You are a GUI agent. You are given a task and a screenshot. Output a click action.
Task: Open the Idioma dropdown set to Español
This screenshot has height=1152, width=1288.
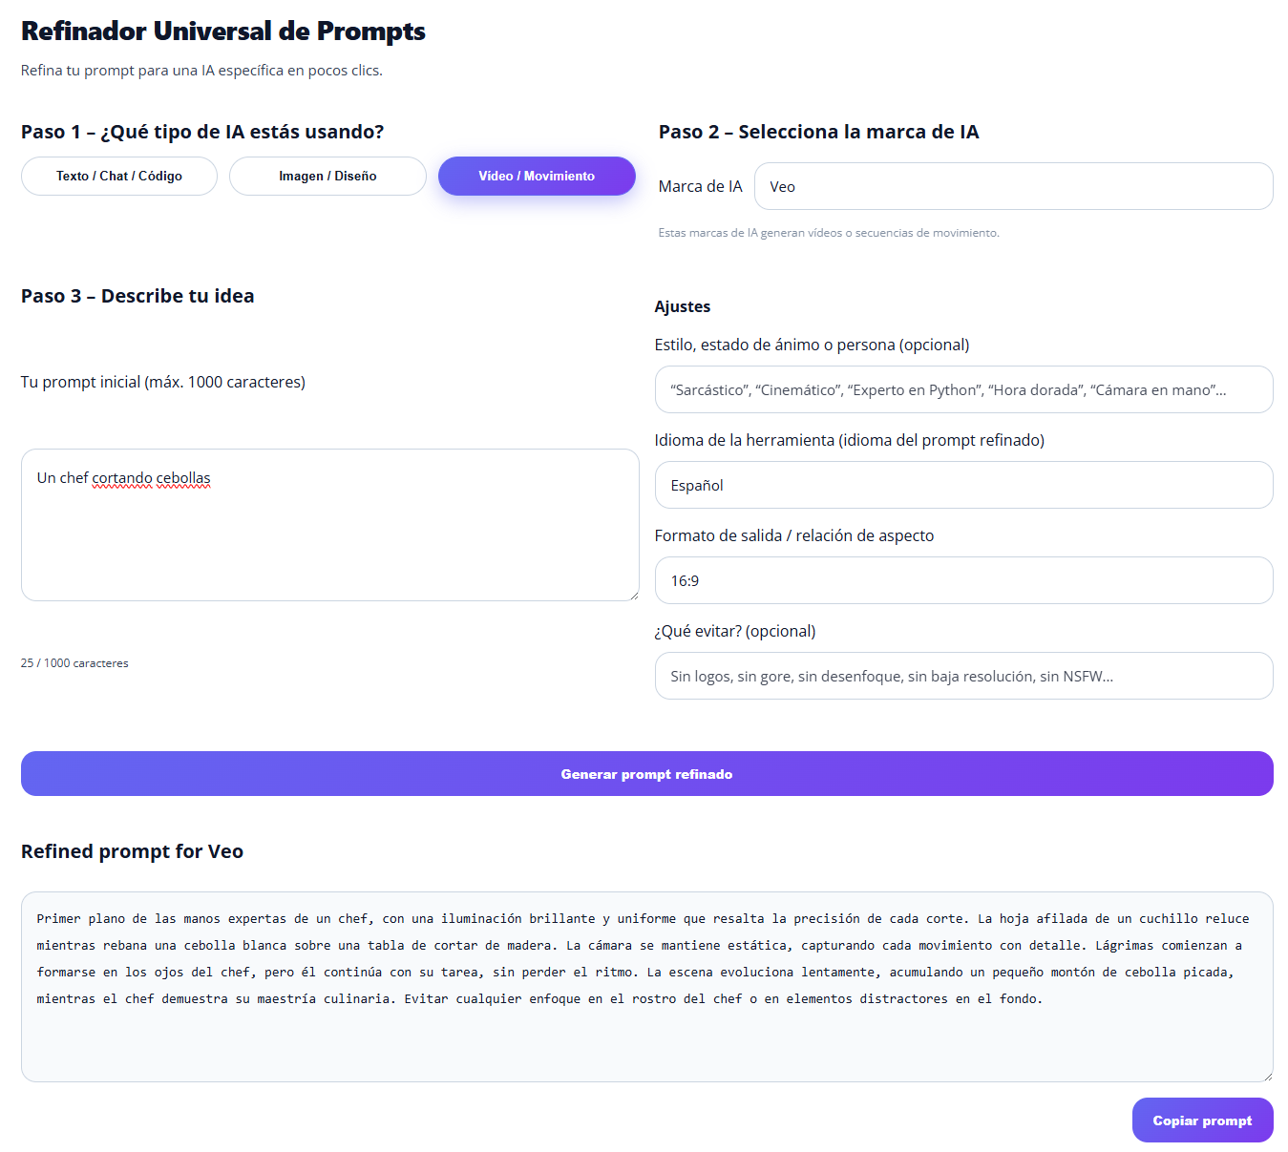(x=963, y=486)
